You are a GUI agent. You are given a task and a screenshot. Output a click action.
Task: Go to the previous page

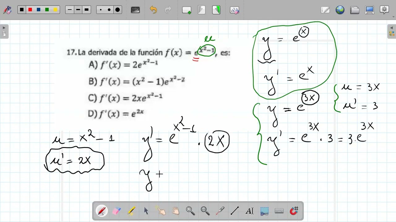201,10
